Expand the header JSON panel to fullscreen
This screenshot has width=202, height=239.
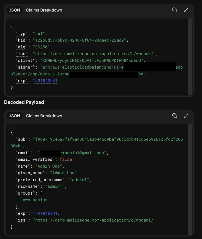click(186, 10)
